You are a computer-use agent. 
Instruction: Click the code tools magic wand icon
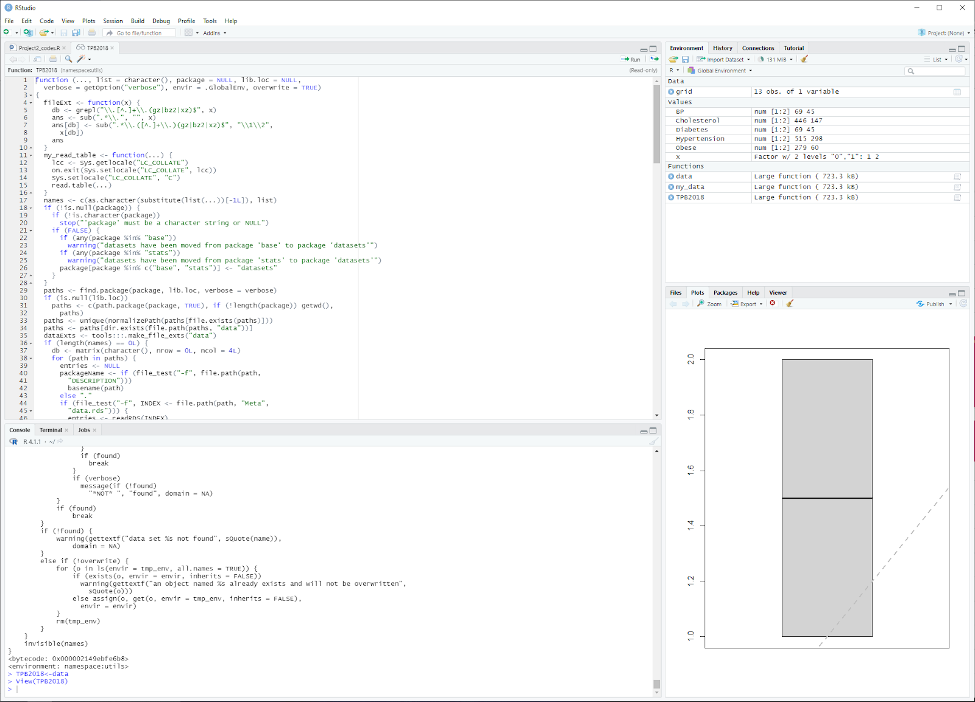(x=81, y=59)
